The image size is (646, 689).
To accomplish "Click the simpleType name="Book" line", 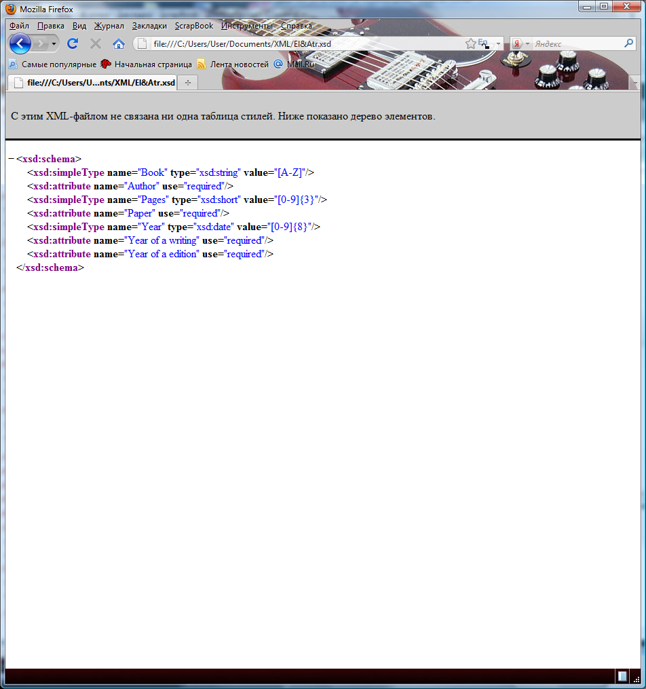I will click(x=171, y=172).
